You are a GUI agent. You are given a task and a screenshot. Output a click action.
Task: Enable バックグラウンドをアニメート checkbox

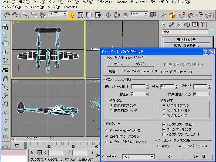[x=164, y=134]
